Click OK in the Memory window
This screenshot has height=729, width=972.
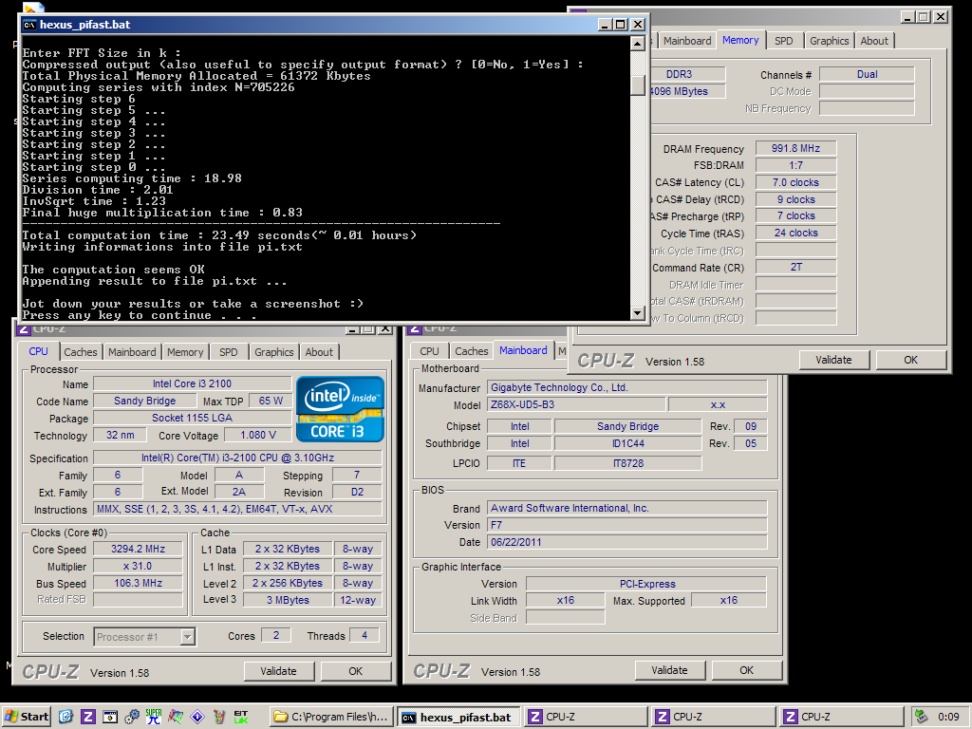pos(910,360)
